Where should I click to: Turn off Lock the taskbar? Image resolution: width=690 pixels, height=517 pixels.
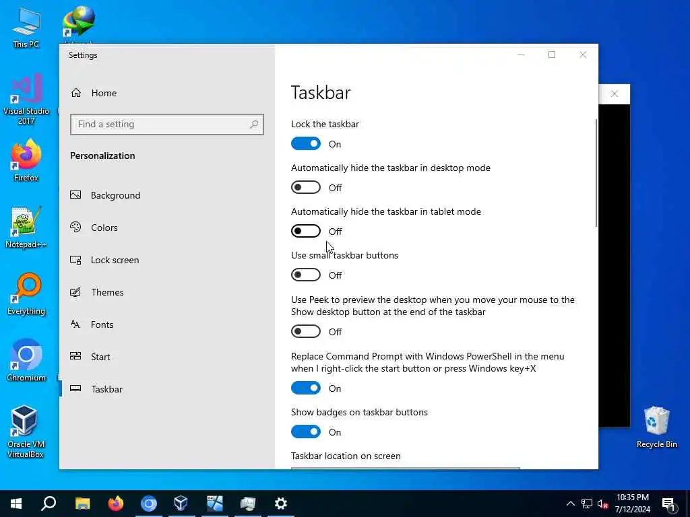point(306,144)
